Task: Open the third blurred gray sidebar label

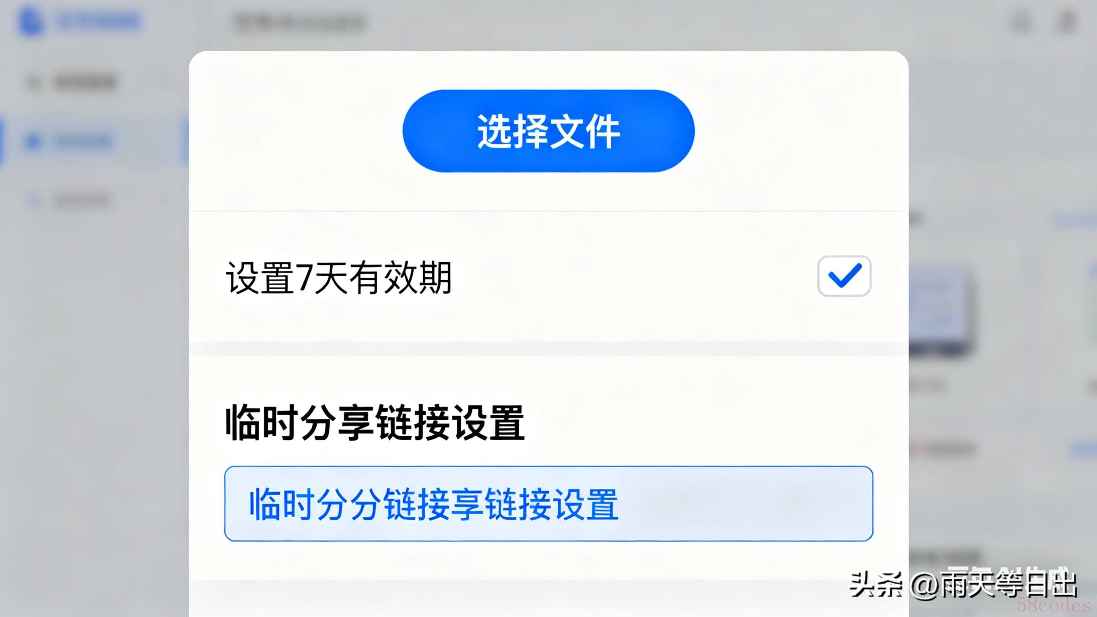Action: 83,199
